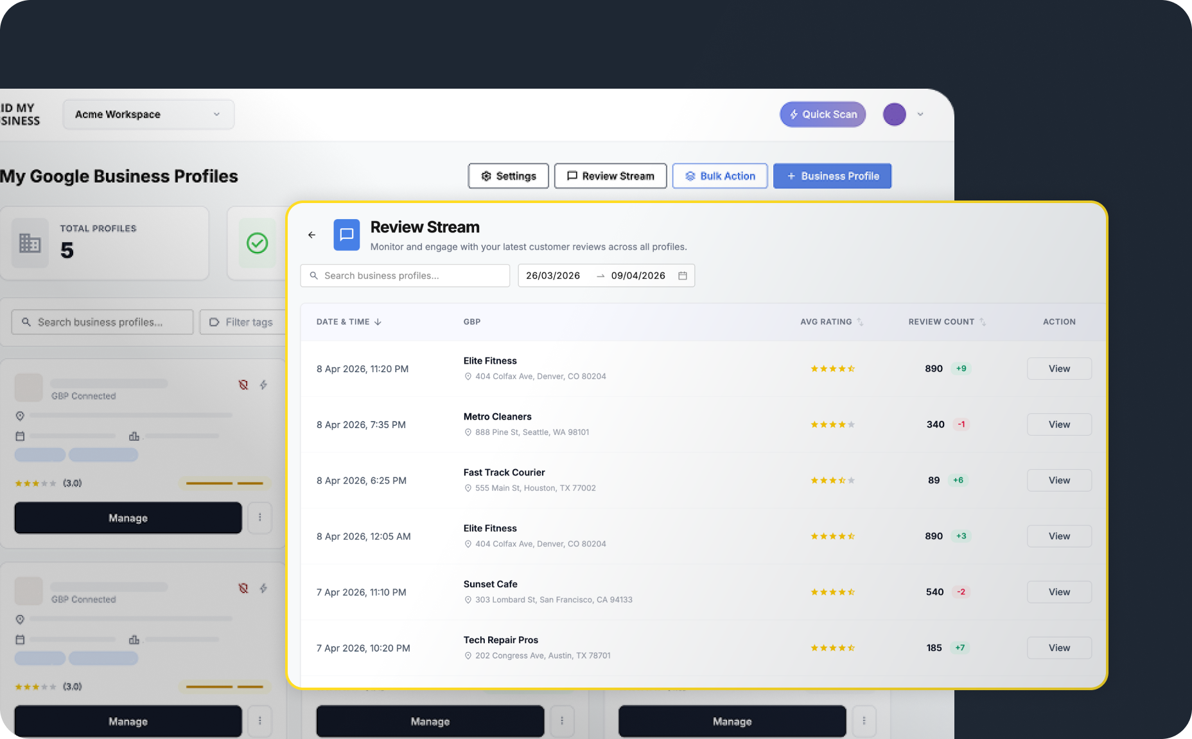Add a new Business Profile

tap(832, 176)
